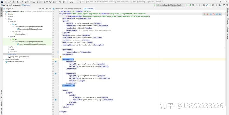Click gutter icon beside spring-boot-maven-plugin
Viewport: 229px width, 115px height.
coord(56,100)
